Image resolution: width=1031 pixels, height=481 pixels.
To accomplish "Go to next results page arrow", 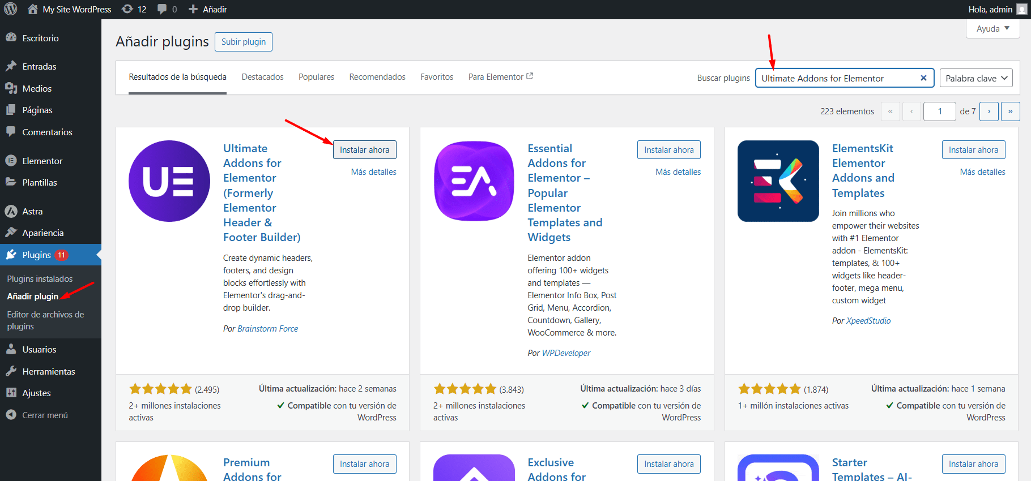I will [x=989, y=111].
